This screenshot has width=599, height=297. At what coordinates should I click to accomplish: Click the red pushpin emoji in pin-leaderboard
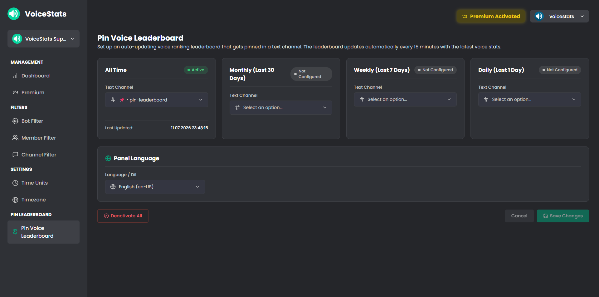(x=122, y=100)
